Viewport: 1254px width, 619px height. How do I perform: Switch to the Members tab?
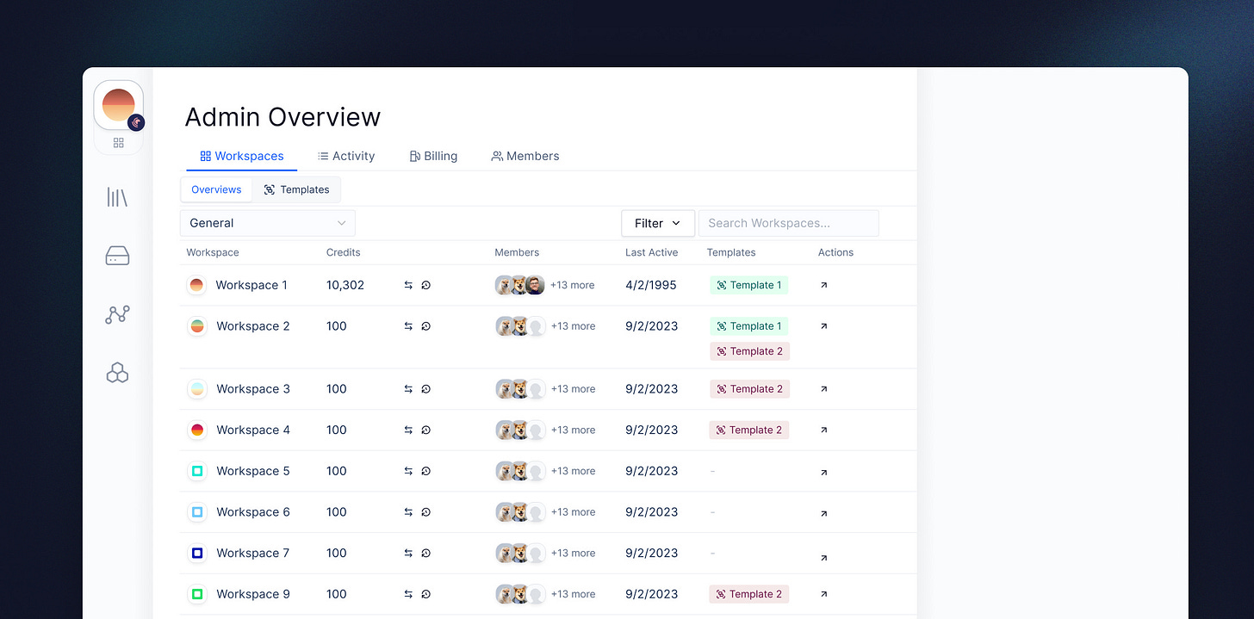pos(525,156)
